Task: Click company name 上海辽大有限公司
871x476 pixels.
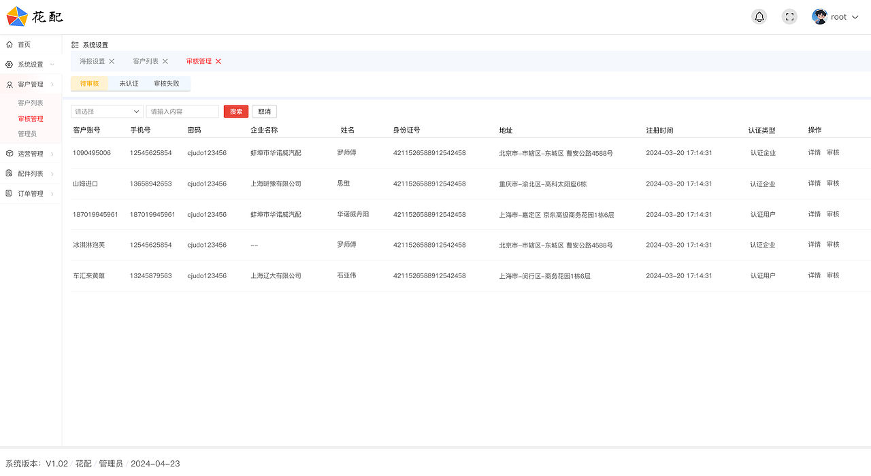Action: click(276, 275)
